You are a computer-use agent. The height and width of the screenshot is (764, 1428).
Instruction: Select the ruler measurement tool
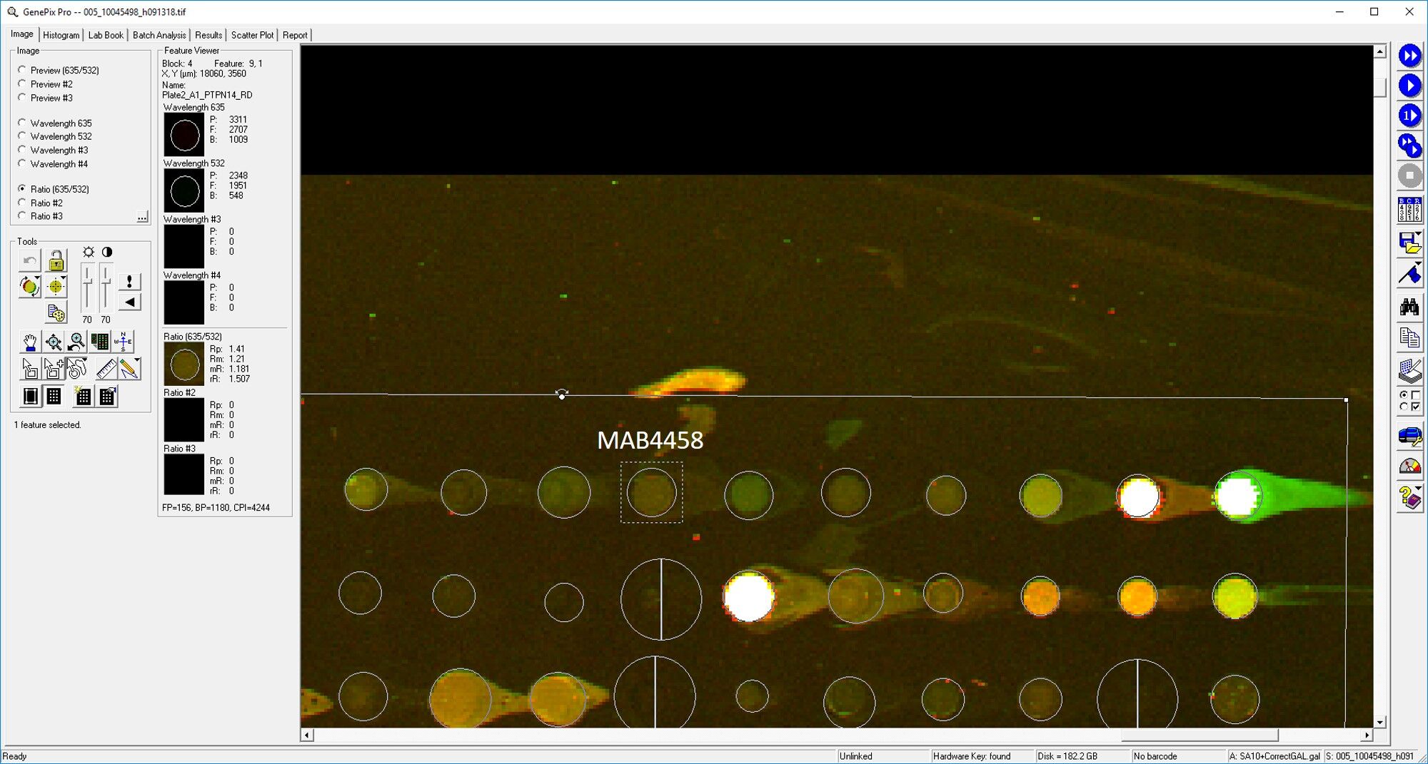coord(106,369)
